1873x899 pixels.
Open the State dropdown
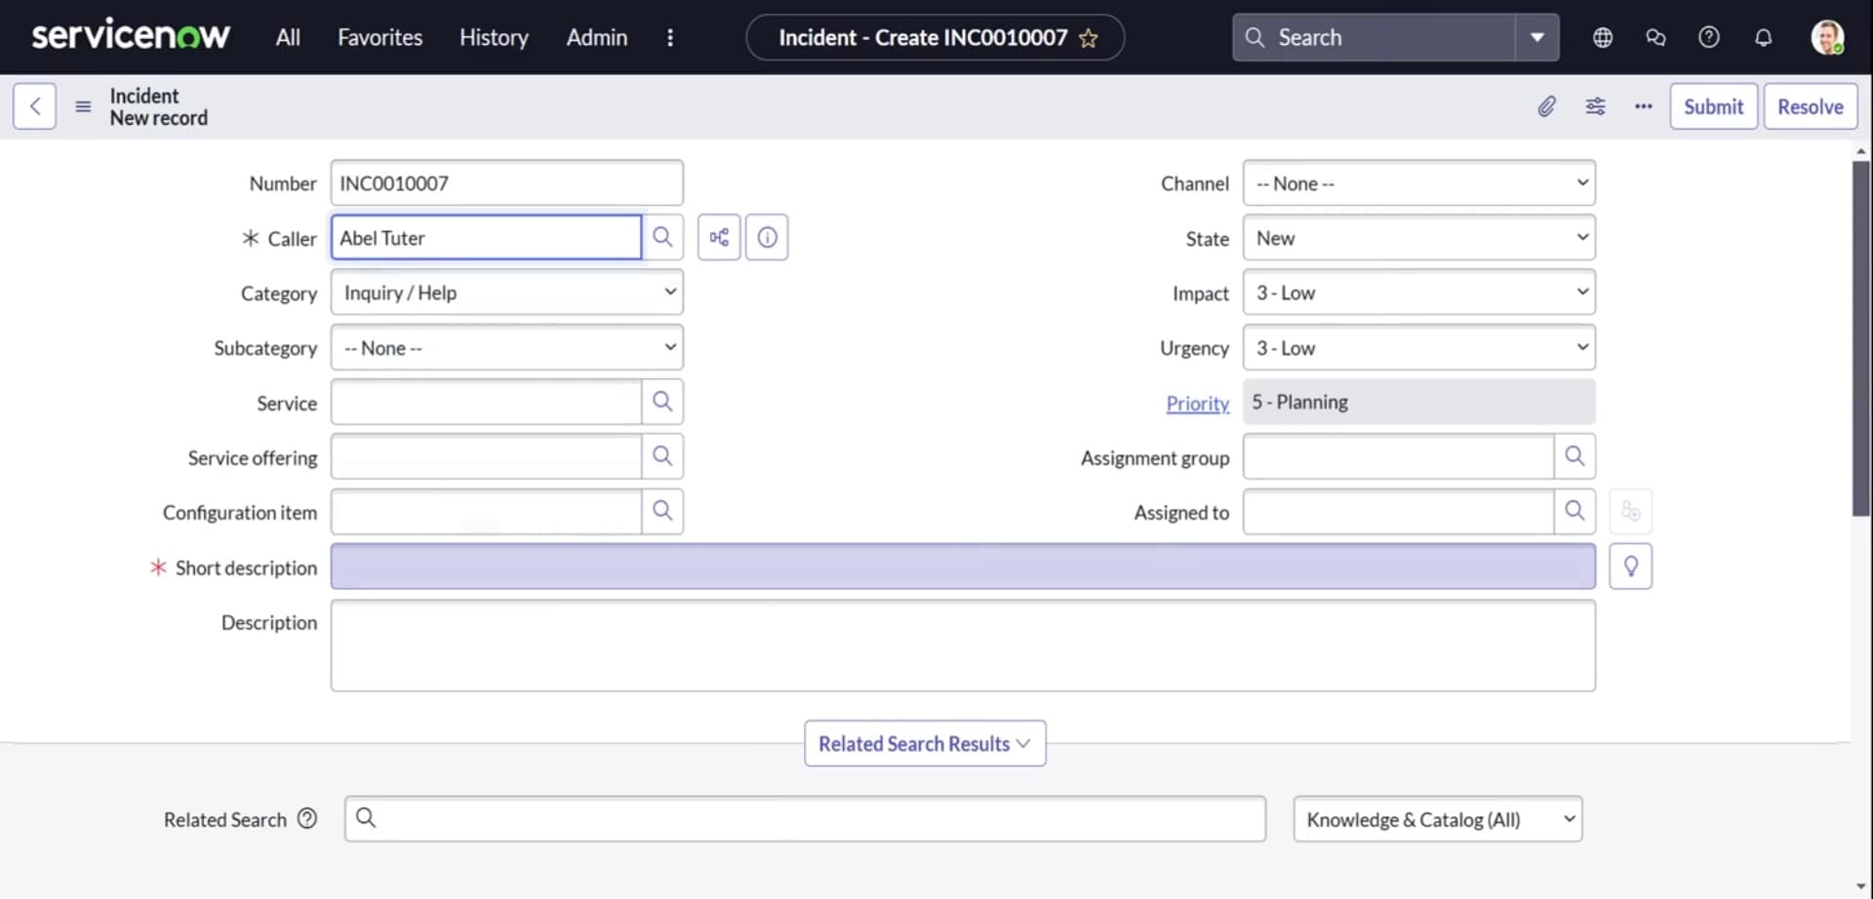click(x=1418, y=238)
